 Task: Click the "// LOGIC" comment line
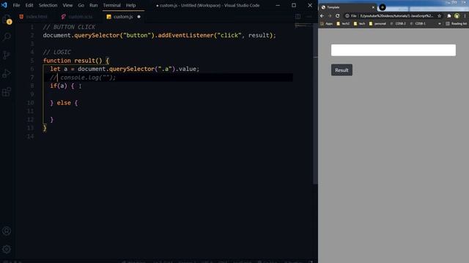[57, 52]
